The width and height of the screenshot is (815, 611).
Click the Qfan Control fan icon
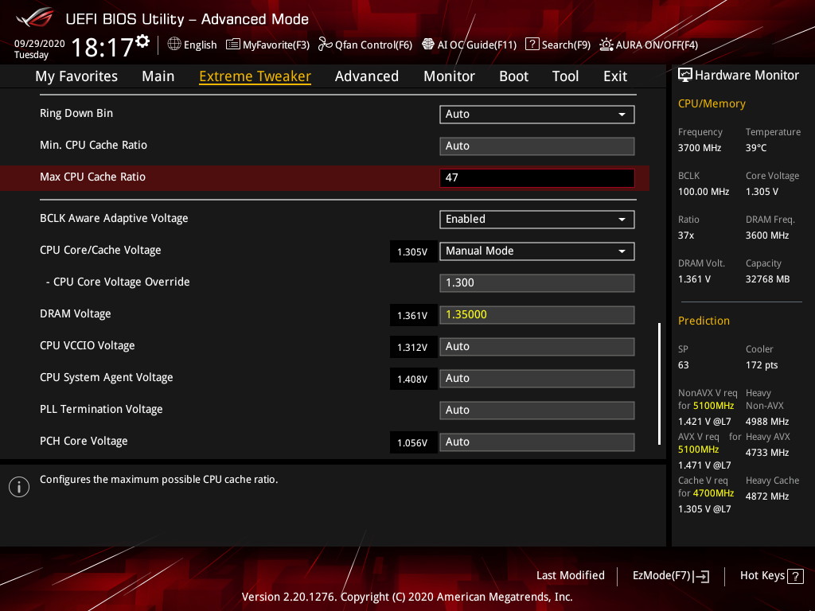coord(325,45)
